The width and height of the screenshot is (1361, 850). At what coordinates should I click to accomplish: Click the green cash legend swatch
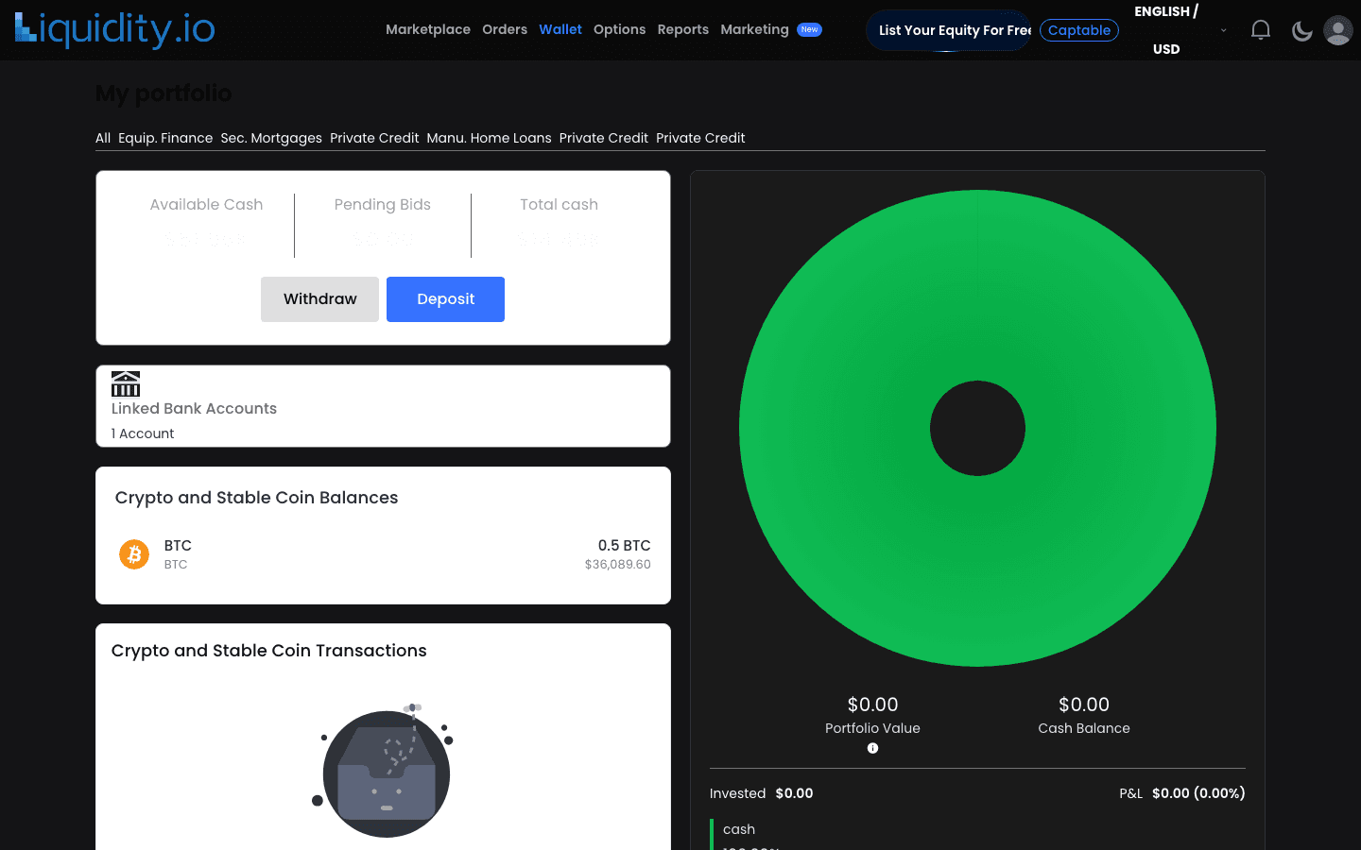(x=712, y=829)
